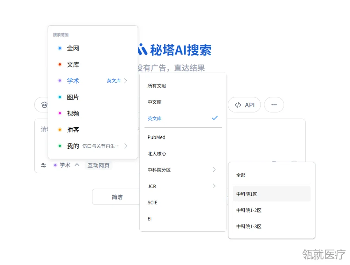Open the more options ellipsis button
Viewport: 350px width, 265px height.
[274, 105]
